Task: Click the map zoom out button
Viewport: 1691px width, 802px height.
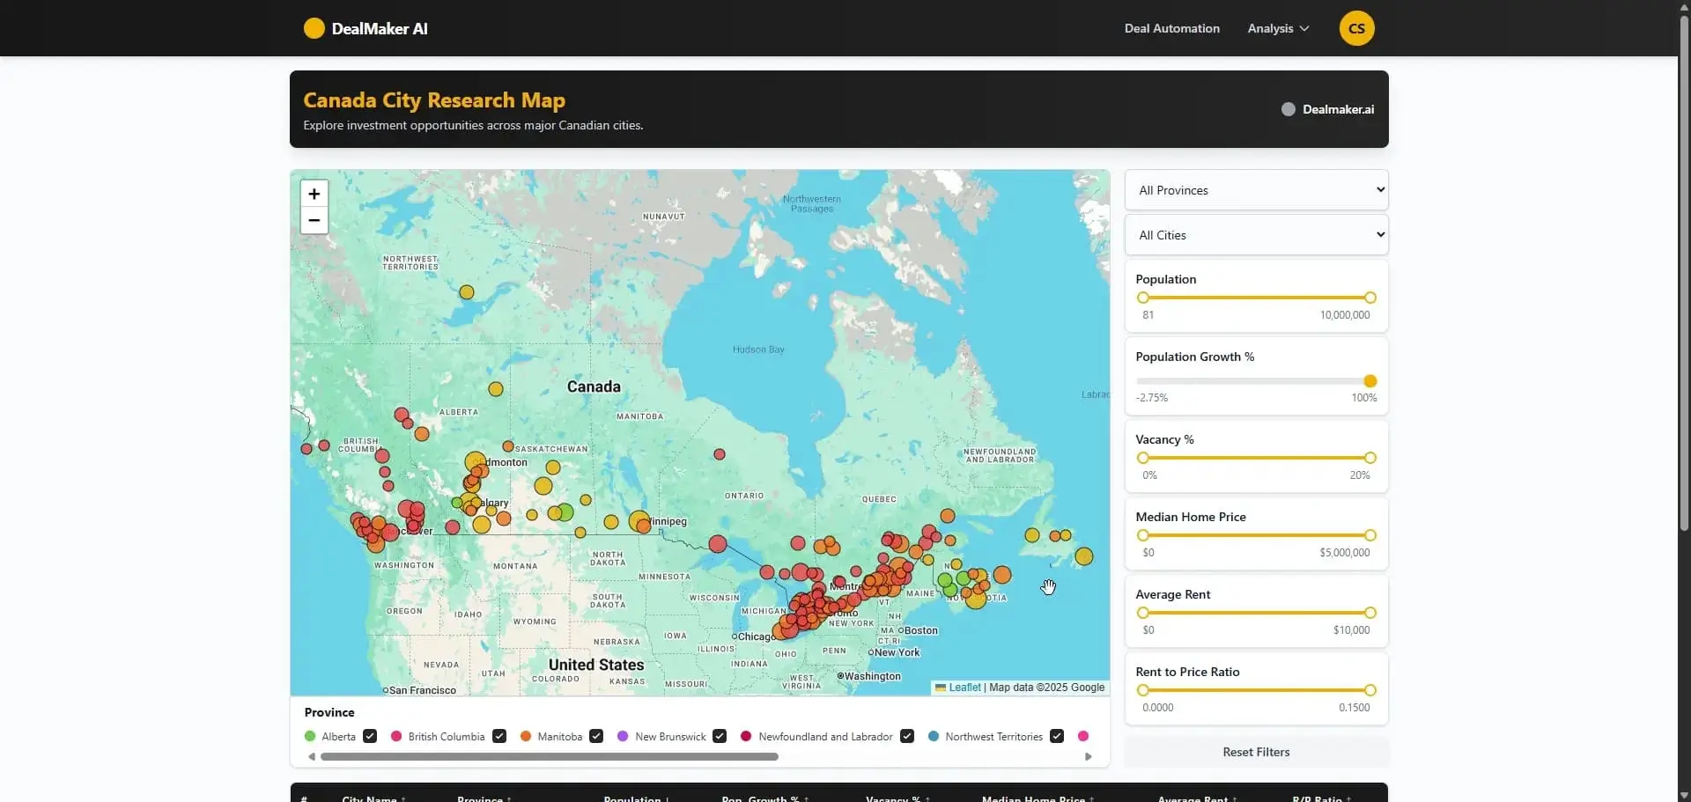Action: click(x=314, y=220)
